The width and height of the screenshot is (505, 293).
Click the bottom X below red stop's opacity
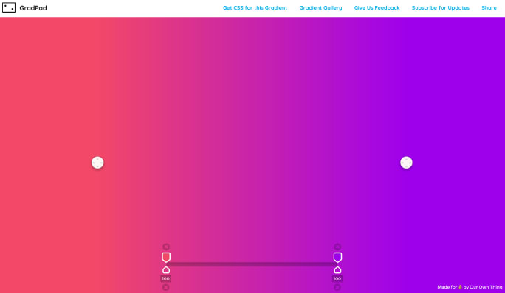[x=166, y=287]
